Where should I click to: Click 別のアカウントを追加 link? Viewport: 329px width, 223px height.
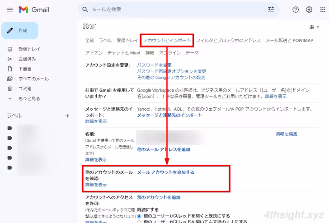(159, 197)
